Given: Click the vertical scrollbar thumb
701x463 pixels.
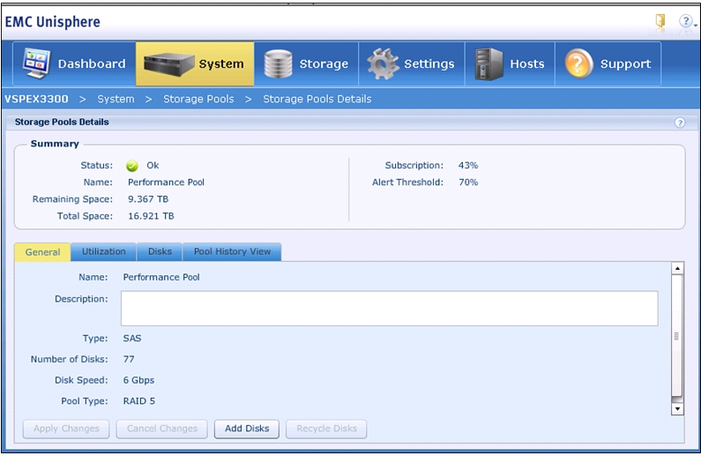Looking at the screenshot, I should click(677, 335).
